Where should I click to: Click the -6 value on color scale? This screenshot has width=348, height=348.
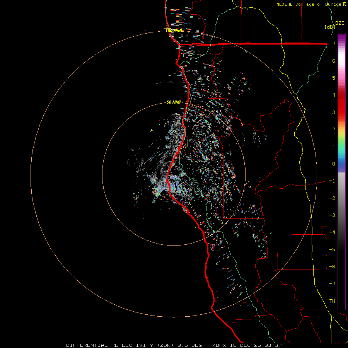[x=332, y=267]
